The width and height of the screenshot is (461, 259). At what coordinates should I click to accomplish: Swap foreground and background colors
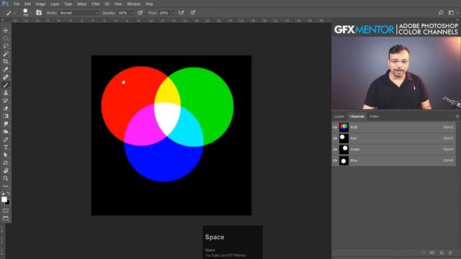[8, 194]
